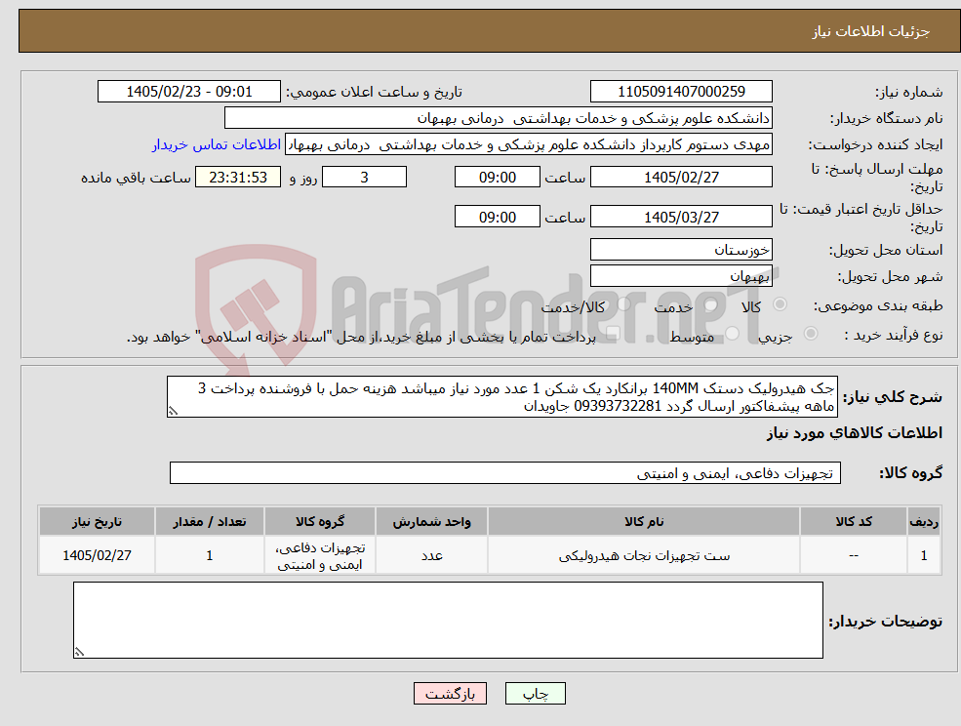
Task: Select the خدمت radio button
Action: click(711, 304)
